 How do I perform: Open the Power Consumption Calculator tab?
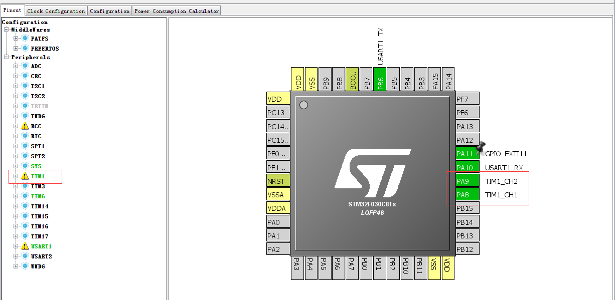pyautogui.click(x=177, y=11)
